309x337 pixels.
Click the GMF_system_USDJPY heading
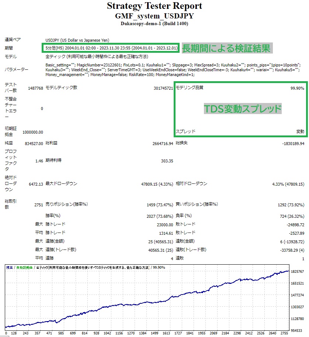154,16
